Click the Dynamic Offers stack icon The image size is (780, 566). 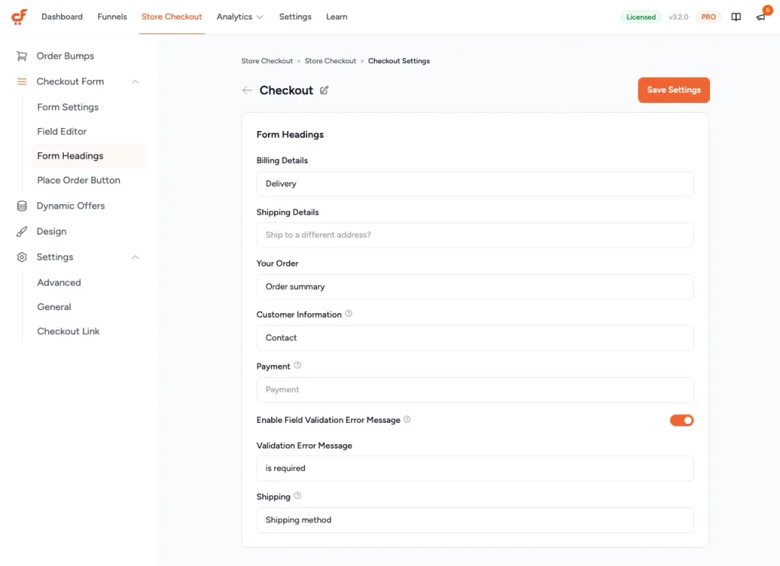click(22, 206)
